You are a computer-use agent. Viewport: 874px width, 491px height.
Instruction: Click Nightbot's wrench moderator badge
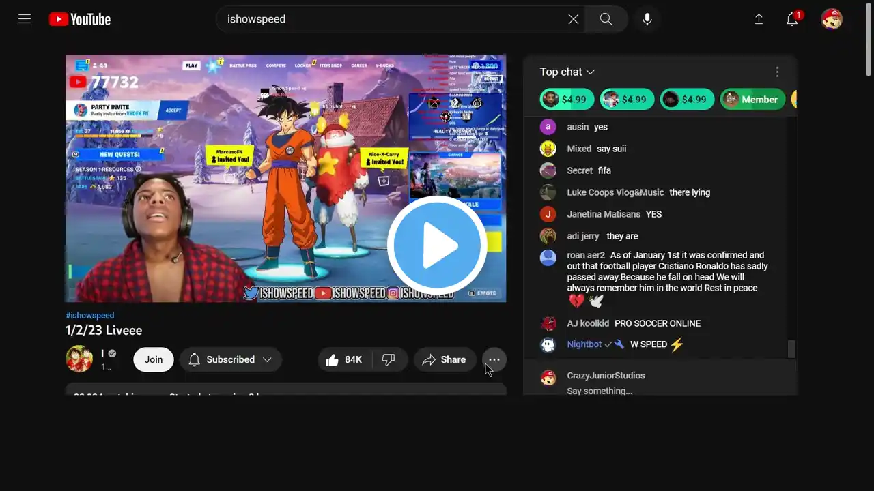[x=619, y=344]
